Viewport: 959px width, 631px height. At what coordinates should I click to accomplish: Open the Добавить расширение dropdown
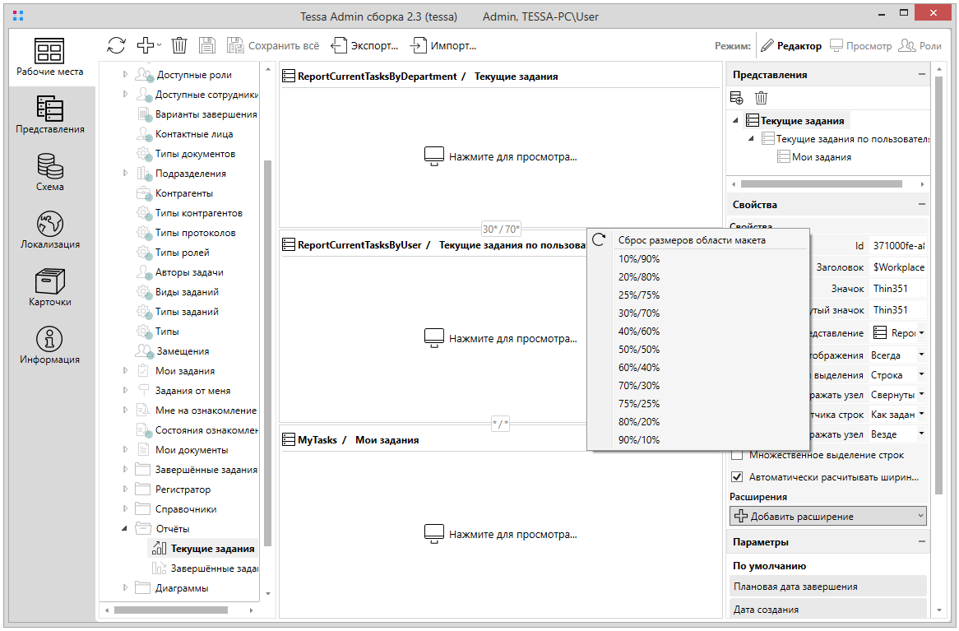click(828, 516)
